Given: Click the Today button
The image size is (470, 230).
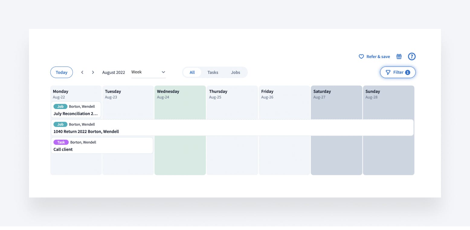Looking at the screenshot, I should (x=62, y=72).
